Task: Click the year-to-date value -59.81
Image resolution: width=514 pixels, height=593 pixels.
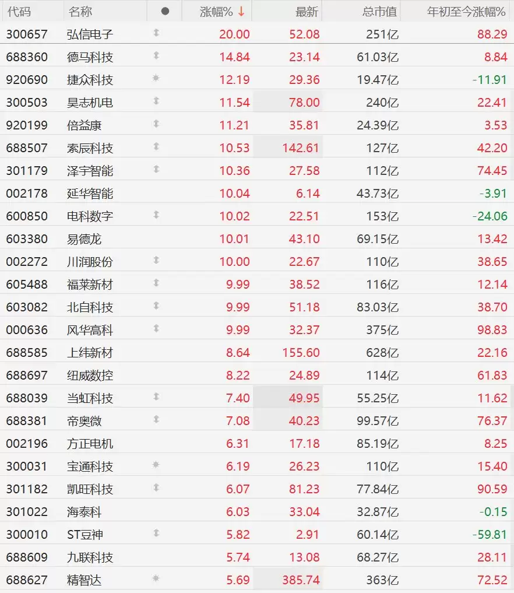Action: 490,535
